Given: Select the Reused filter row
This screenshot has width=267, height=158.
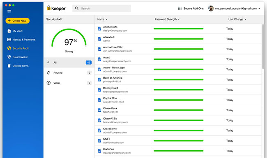Looking at the screenshot, I should 69,72.
